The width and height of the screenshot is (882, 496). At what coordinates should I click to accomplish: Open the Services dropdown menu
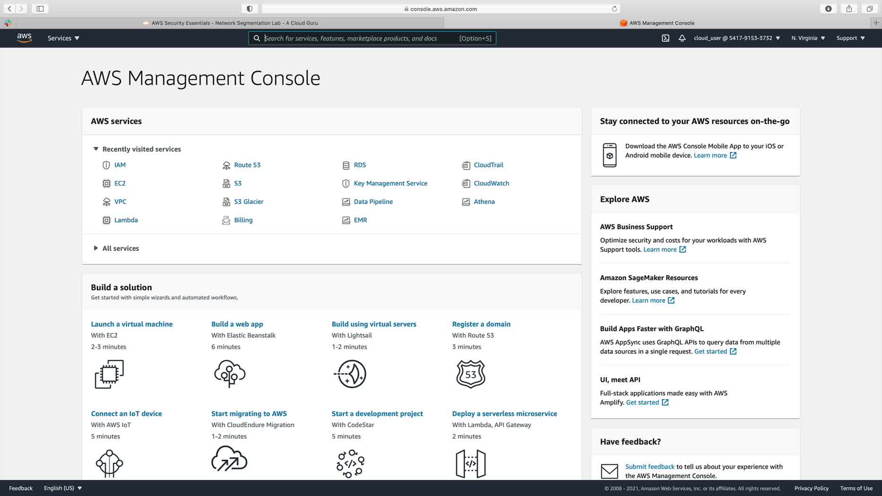[x=63, y=38]
